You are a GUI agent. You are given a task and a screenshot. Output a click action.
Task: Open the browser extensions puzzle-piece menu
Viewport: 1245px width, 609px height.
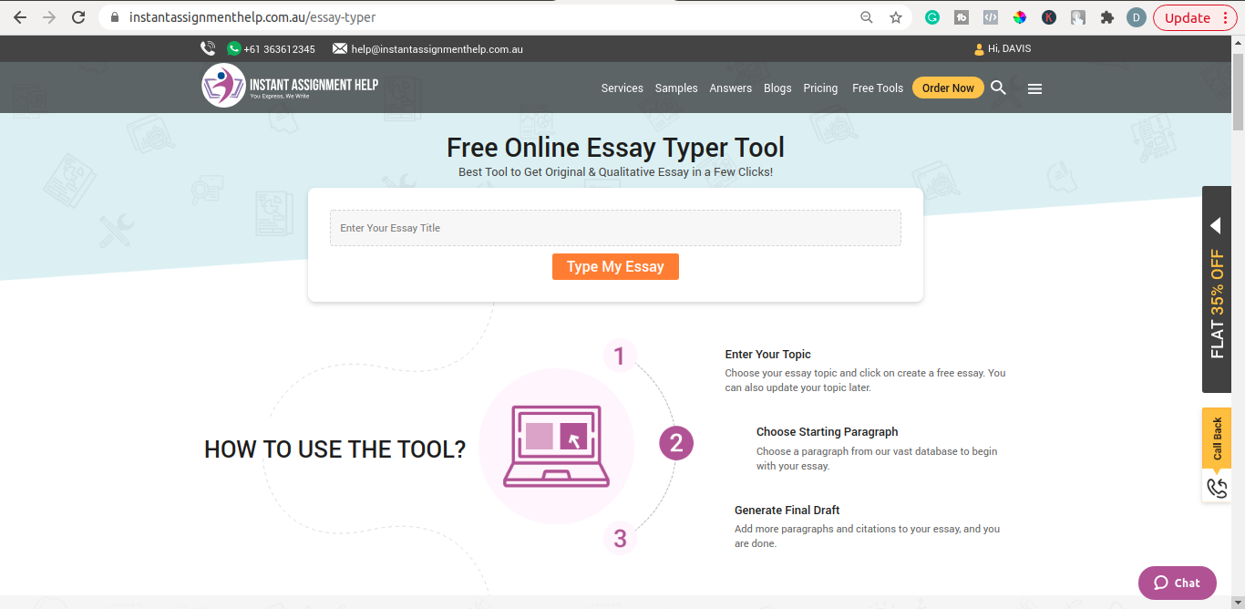coord(1106,16)
